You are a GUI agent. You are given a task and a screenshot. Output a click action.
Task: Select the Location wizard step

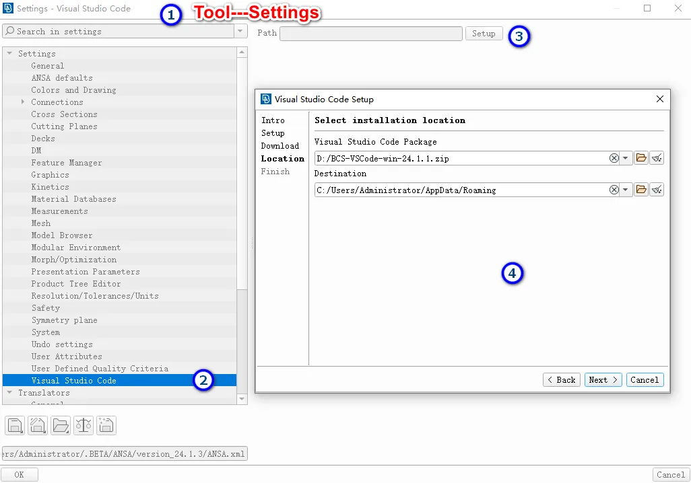[x=282, y=159]
